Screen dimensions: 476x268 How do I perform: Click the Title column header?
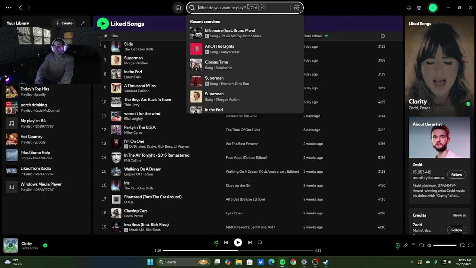115,36
